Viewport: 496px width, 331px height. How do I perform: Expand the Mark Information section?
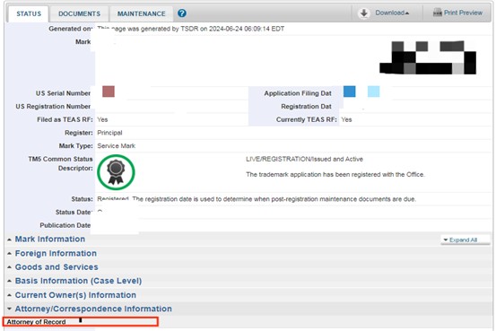50,239
